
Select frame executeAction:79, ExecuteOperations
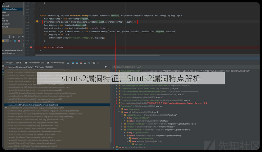tap(56, 108)
